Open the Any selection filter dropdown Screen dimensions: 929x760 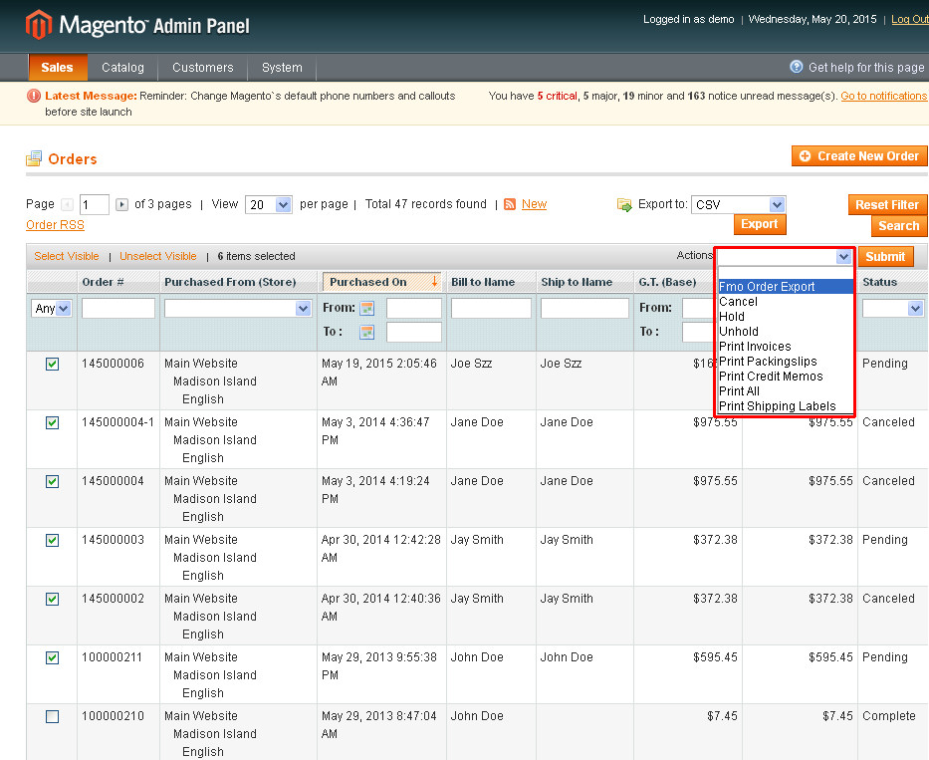52,308
